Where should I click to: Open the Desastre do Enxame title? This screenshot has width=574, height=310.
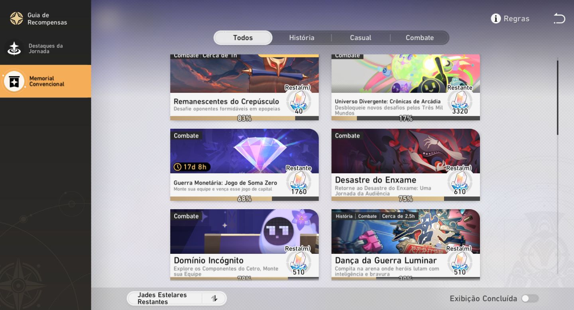[376, 180]
